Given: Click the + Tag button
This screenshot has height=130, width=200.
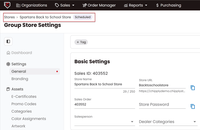Looking at the screenshot, I should point(81,42).
